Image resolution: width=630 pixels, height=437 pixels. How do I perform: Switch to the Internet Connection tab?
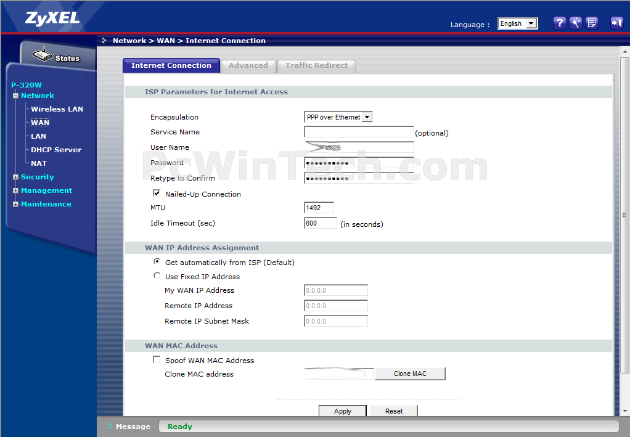(171, 65)
